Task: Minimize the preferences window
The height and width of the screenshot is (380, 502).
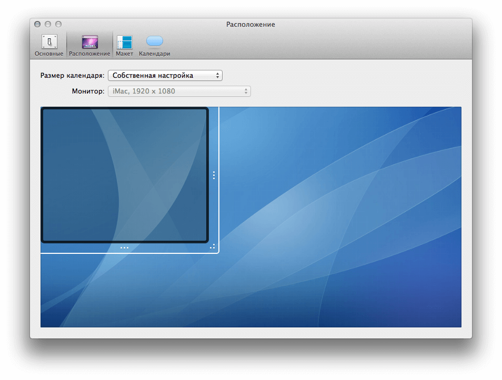Action: point(48,24)
